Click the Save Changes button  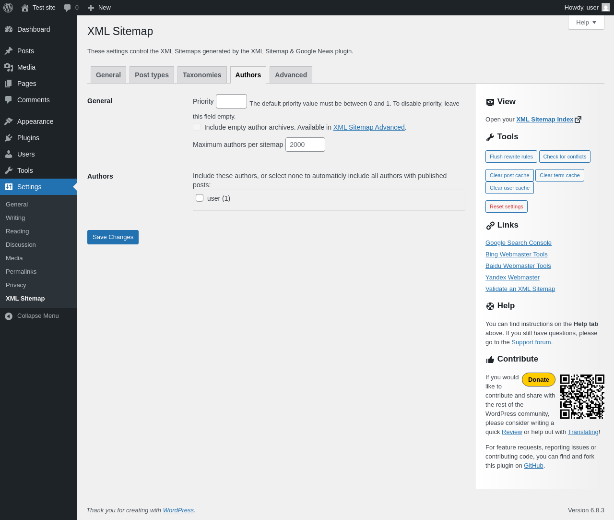(113, 237)
